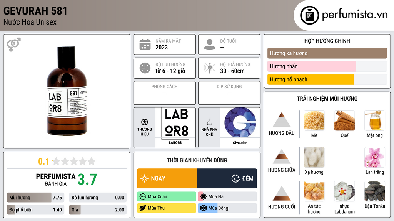
Task: Click the launch year value 2023
Action: point(162,48)
